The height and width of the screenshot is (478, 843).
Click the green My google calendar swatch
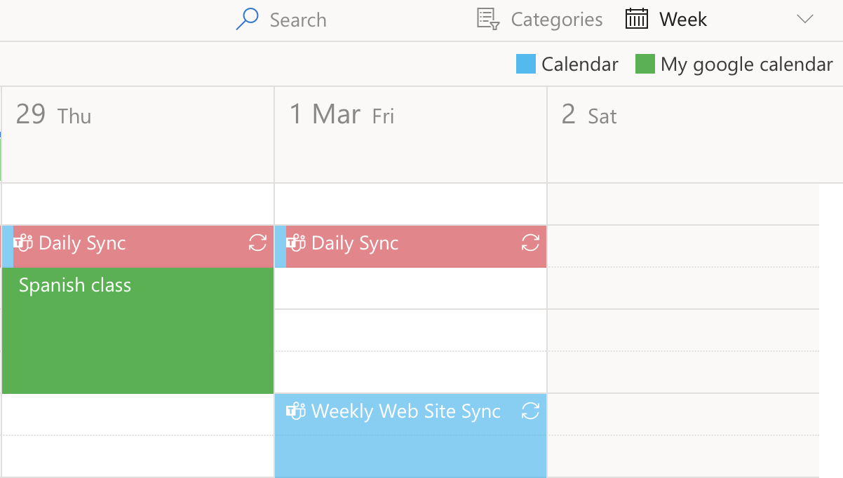tap(645, 64)
